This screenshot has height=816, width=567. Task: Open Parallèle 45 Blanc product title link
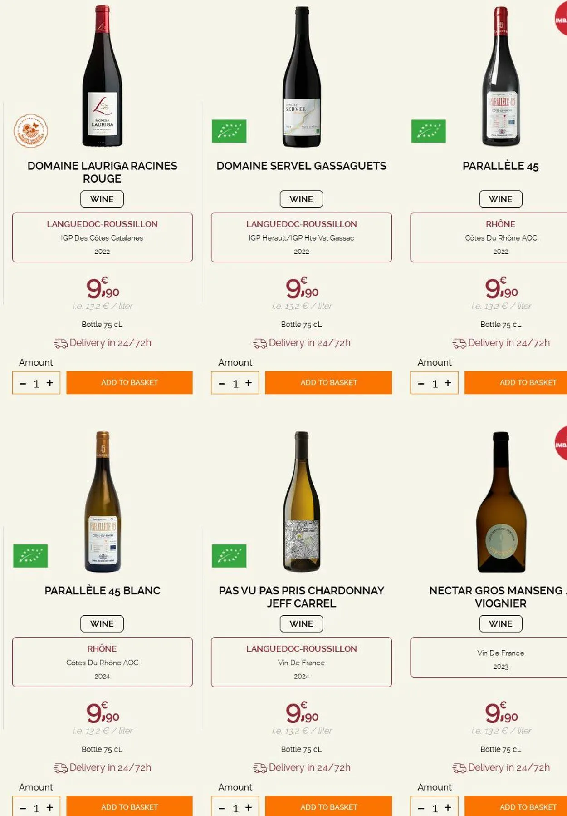(102, 591)
